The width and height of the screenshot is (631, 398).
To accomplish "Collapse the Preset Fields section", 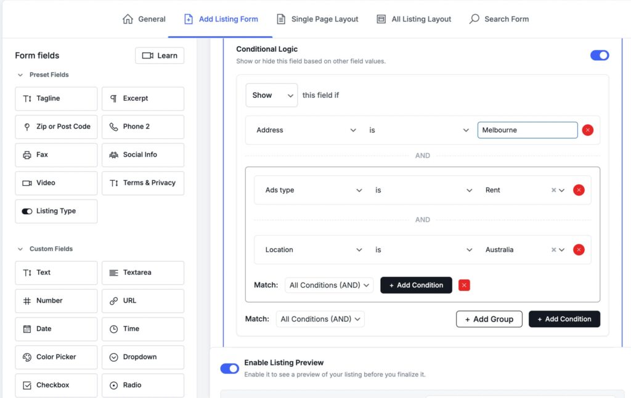I will [x=20, y=75].
